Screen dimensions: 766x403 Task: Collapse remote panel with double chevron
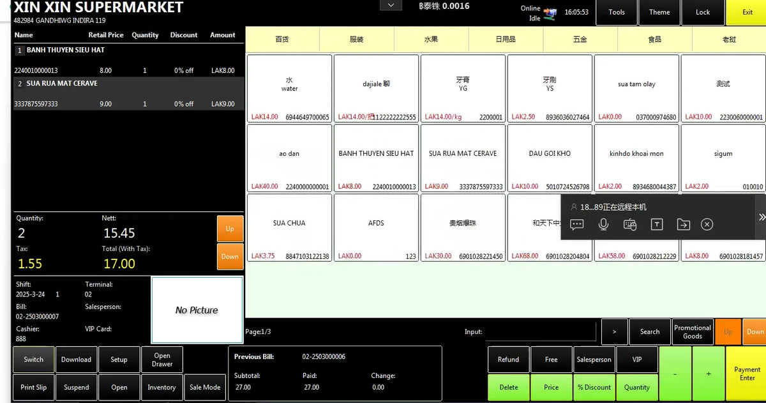(762, 217)
